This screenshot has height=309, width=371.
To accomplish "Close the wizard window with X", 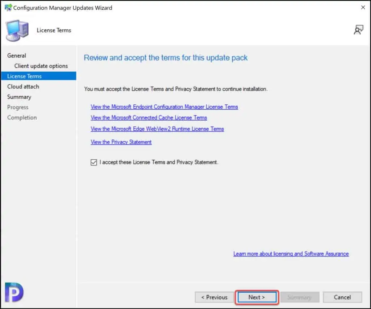I will point(363,7).
